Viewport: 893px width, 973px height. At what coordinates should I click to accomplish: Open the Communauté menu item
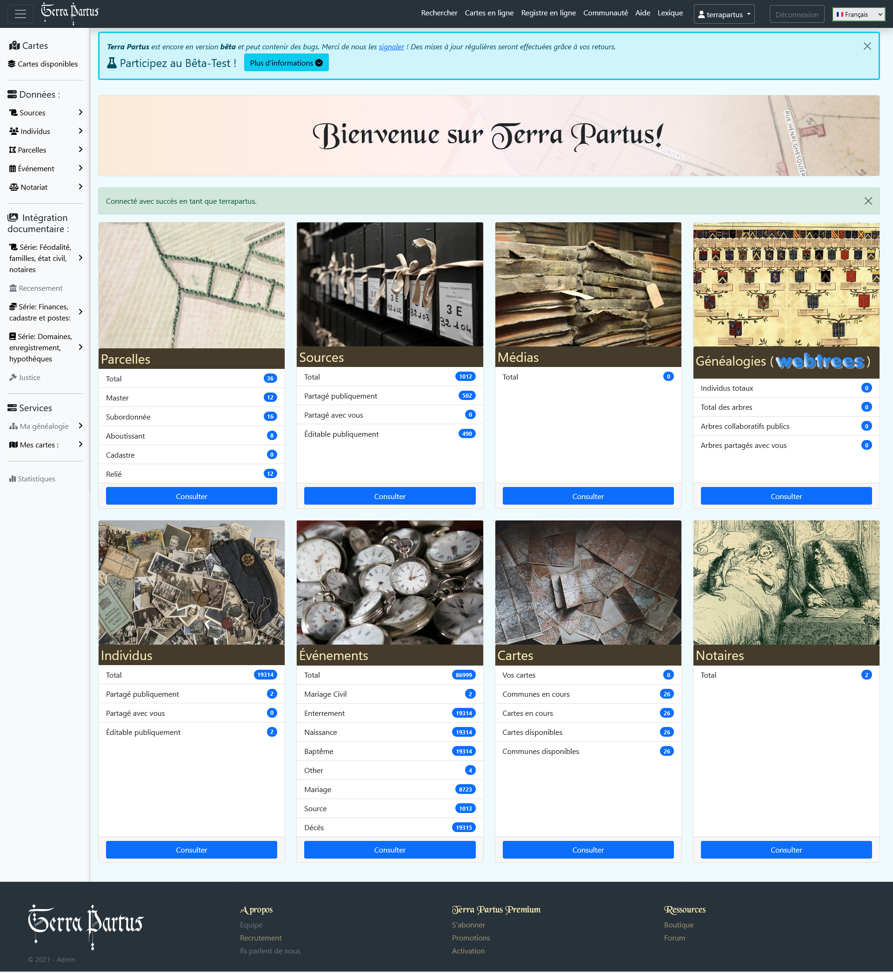pos(605,13)
